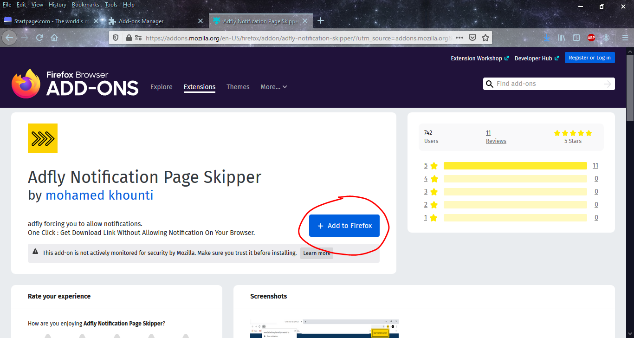Open author mohamed khounti's profile
The width and height of the screenshot is (634, 338).
coord(99,195)
